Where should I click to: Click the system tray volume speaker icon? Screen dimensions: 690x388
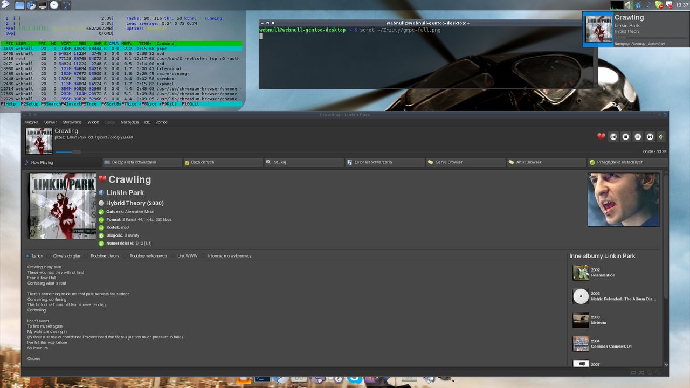[x=628, y=5]
